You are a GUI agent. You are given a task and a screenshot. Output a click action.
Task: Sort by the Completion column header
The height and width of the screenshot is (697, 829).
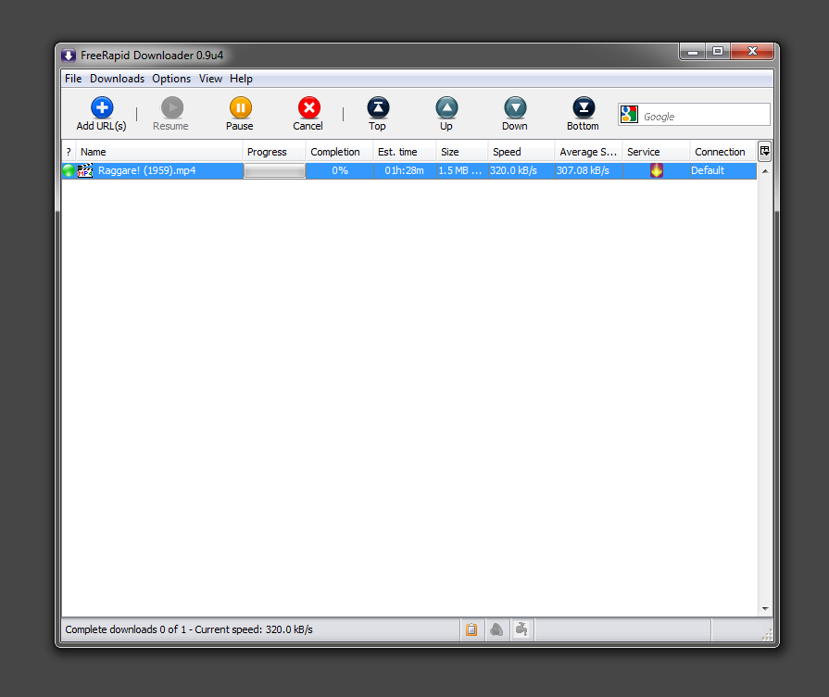point(339,152)
